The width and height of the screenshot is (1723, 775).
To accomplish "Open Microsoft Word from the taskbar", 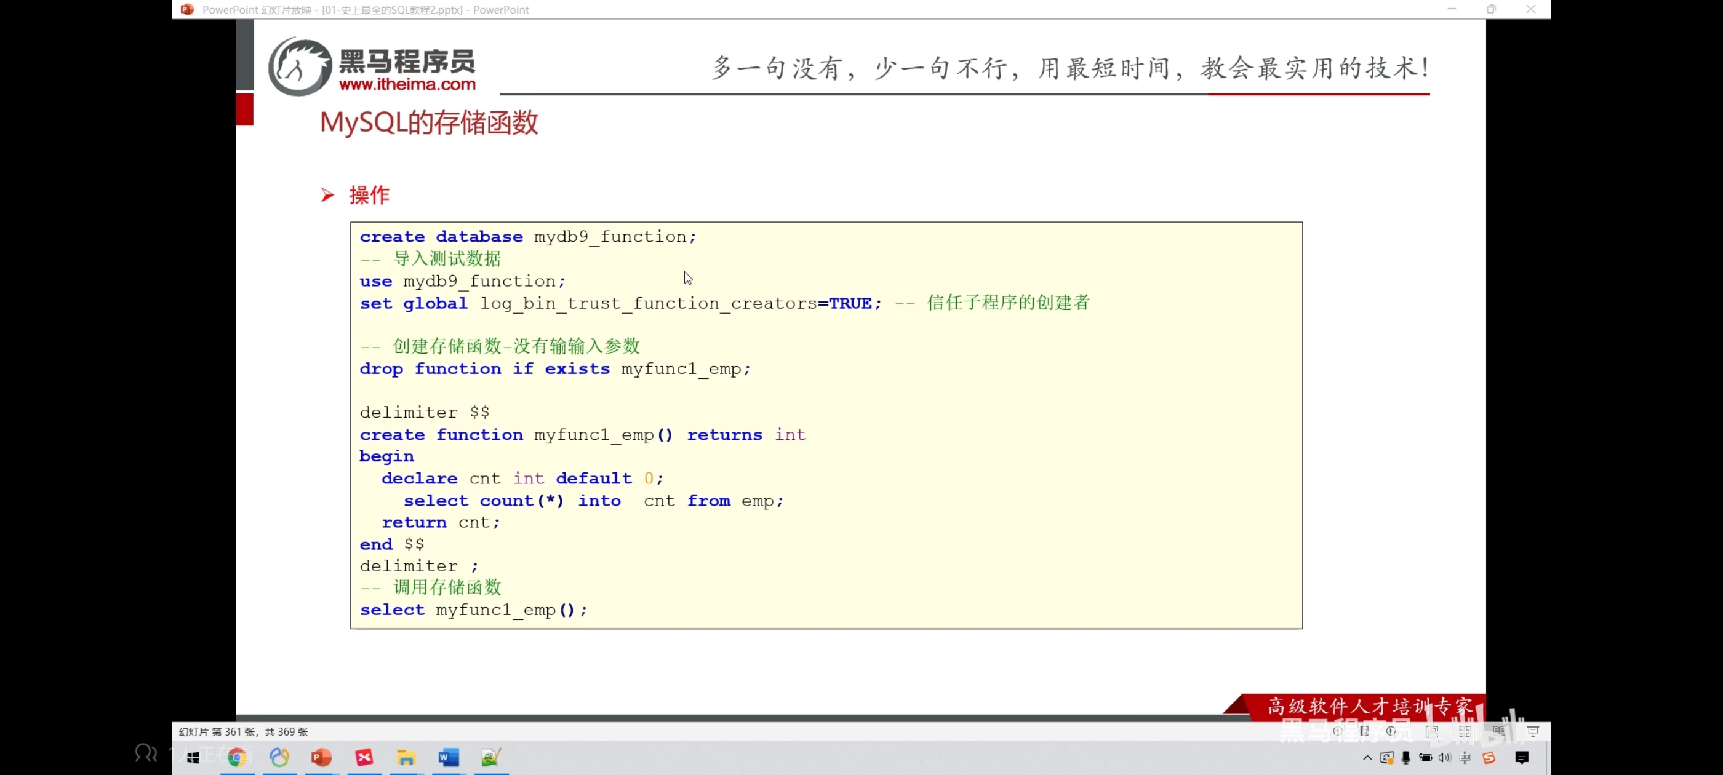I will [x=449, y=758].
